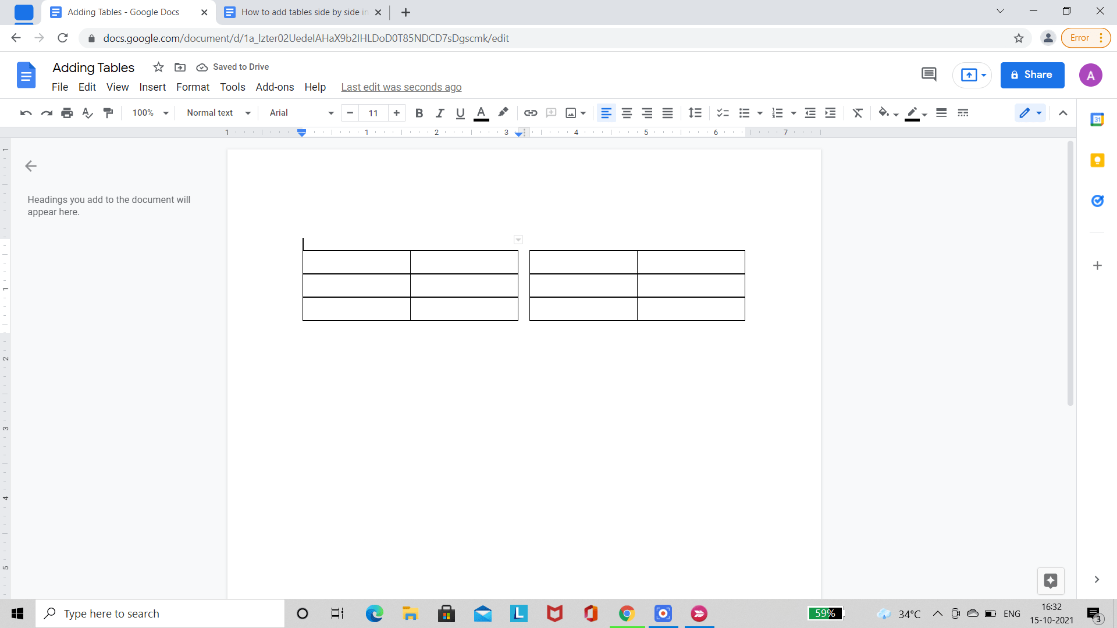Click the Increase indent icon

[x=830, y=113]
